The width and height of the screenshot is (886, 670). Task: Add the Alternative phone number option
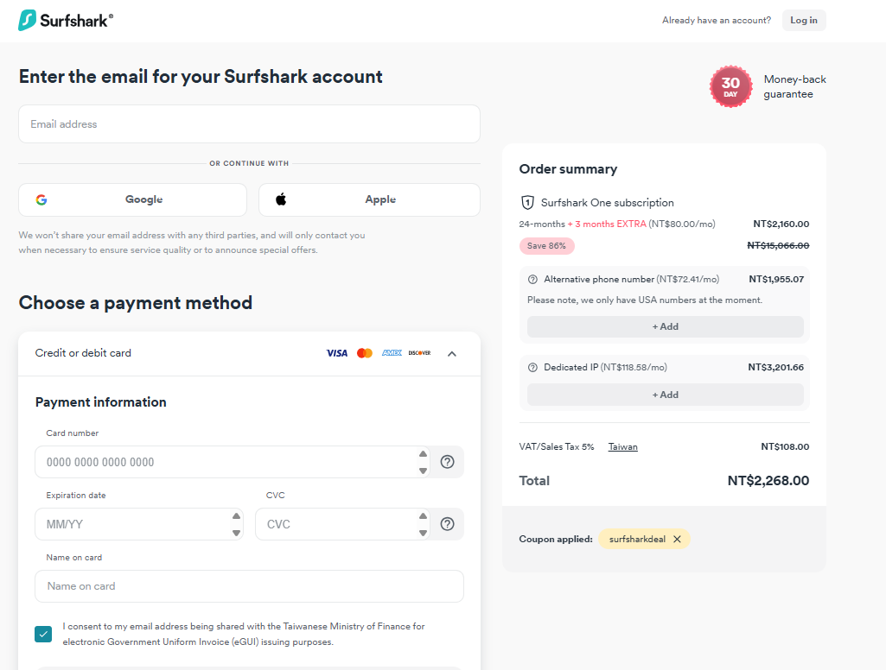(665, 327)
